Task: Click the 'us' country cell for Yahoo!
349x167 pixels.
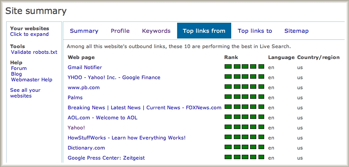Action: point(300,128)
